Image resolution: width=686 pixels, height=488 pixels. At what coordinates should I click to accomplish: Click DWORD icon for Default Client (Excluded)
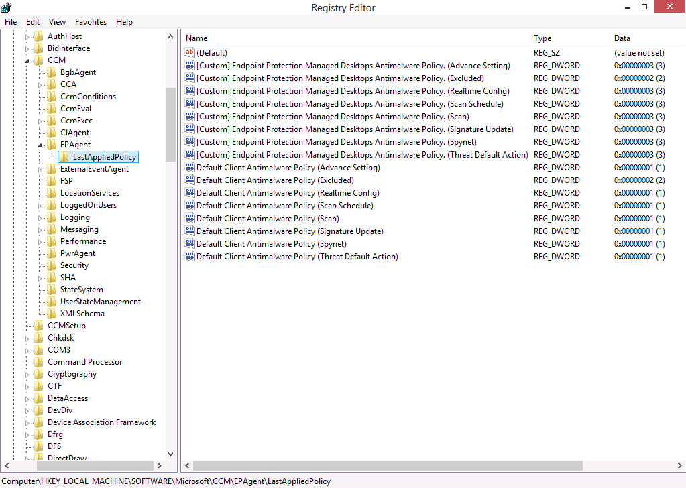(189, 180)
